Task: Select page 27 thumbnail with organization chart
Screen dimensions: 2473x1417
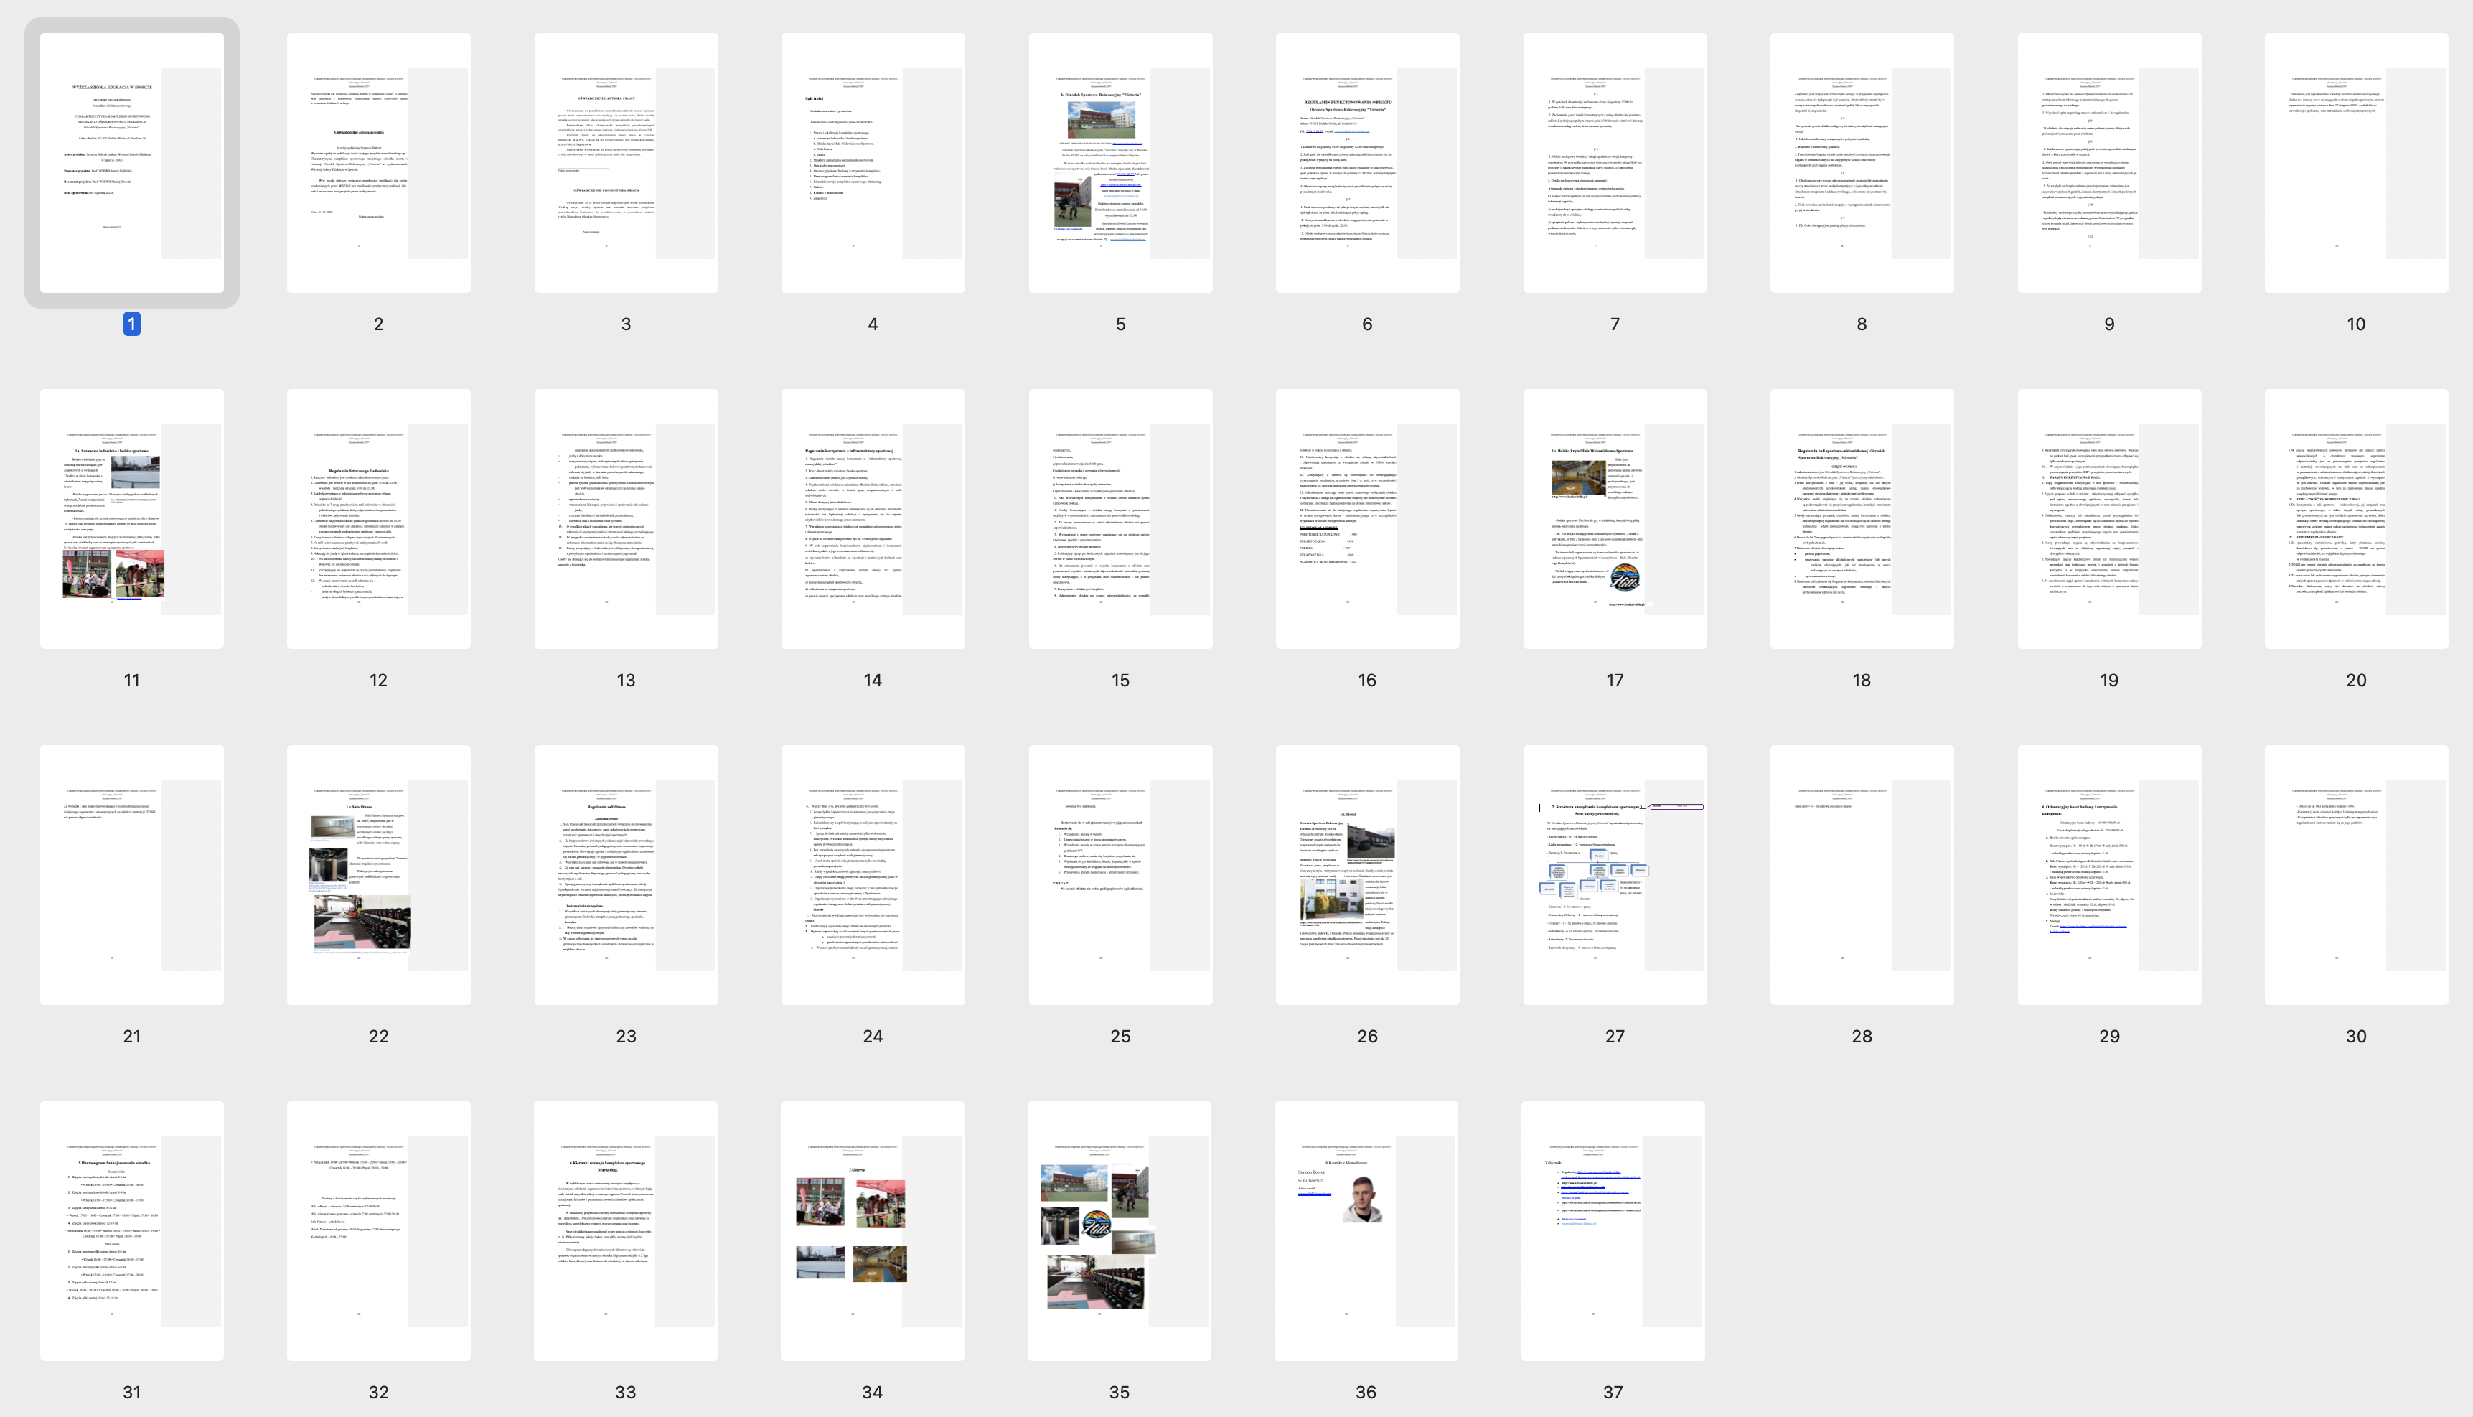Action: 1614,875
